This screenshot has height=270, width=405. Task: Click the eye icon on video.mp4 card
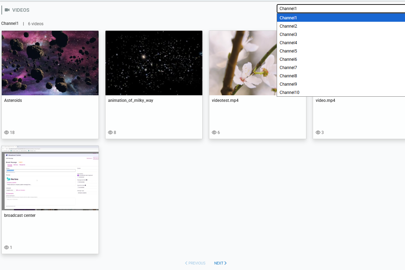318,133
